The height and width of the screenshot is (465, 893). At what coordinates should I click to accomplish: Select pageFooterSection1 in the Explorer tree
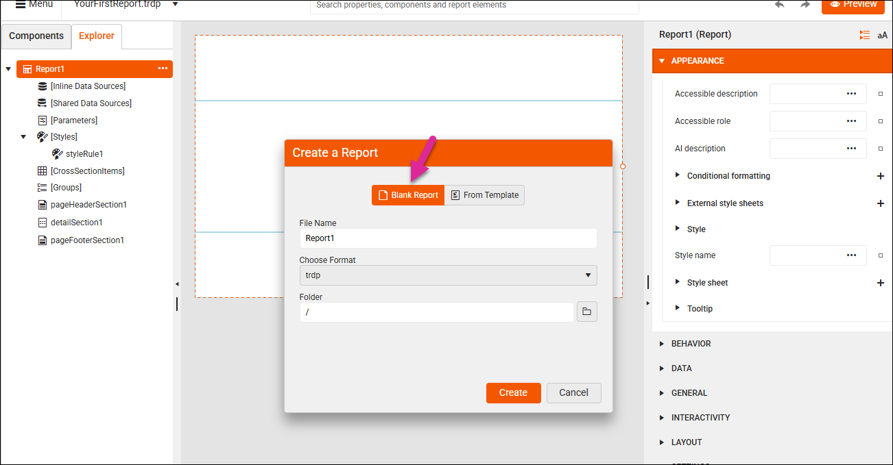[87, 240]
